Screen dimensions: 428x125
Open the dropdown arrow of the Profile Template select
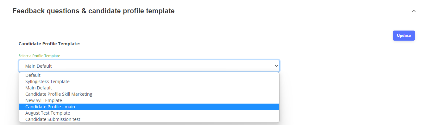pyautogui.click(x=276, y=66)
